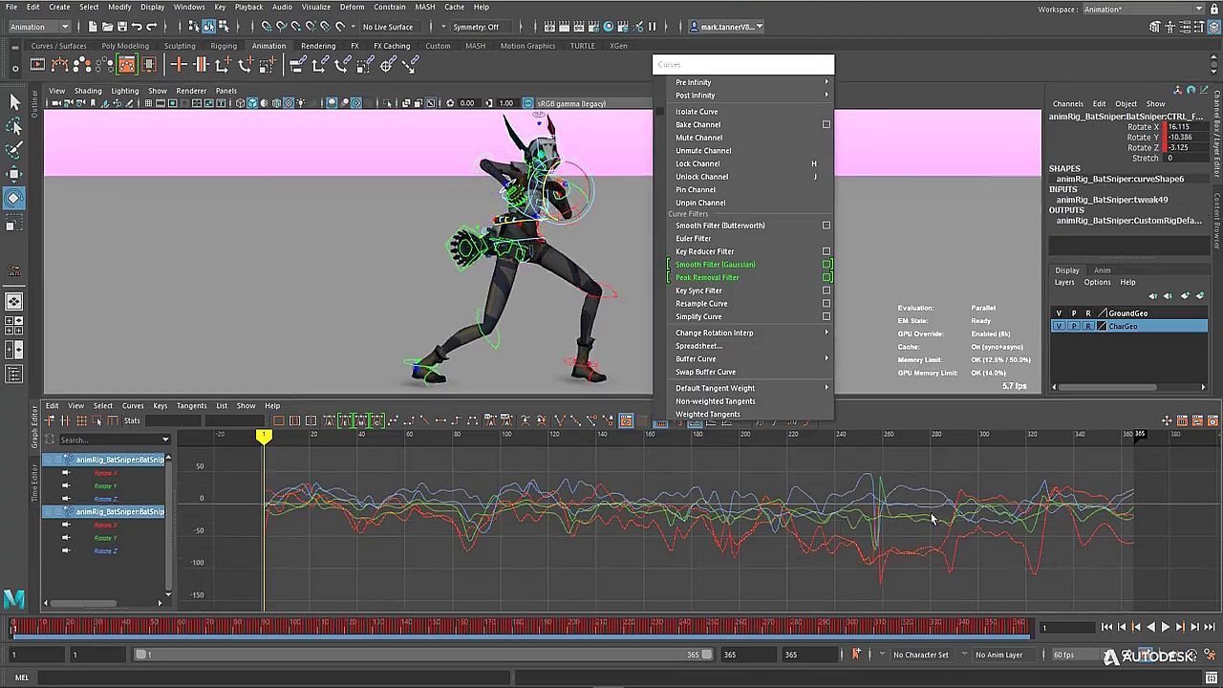Screen dimensions: 1223x688
Task: Switch to the Rigging shelf tab
Action: pyautogui.click(x=224, y=46)
